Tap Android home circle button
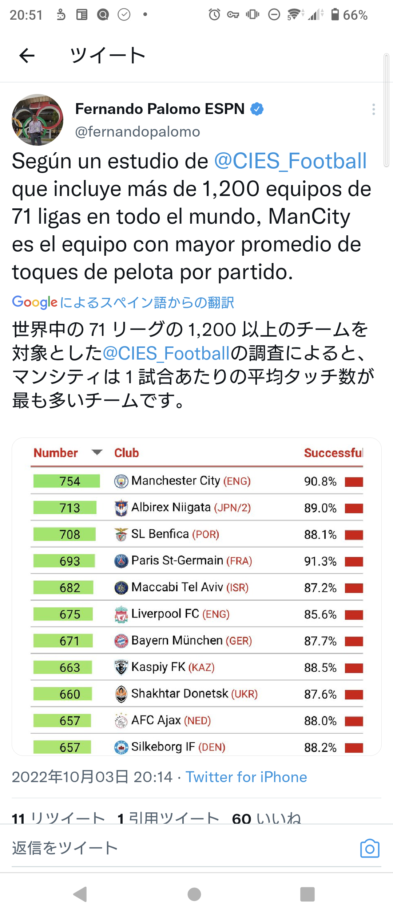This screenshot has width=393, height=918. coord(194,894)
